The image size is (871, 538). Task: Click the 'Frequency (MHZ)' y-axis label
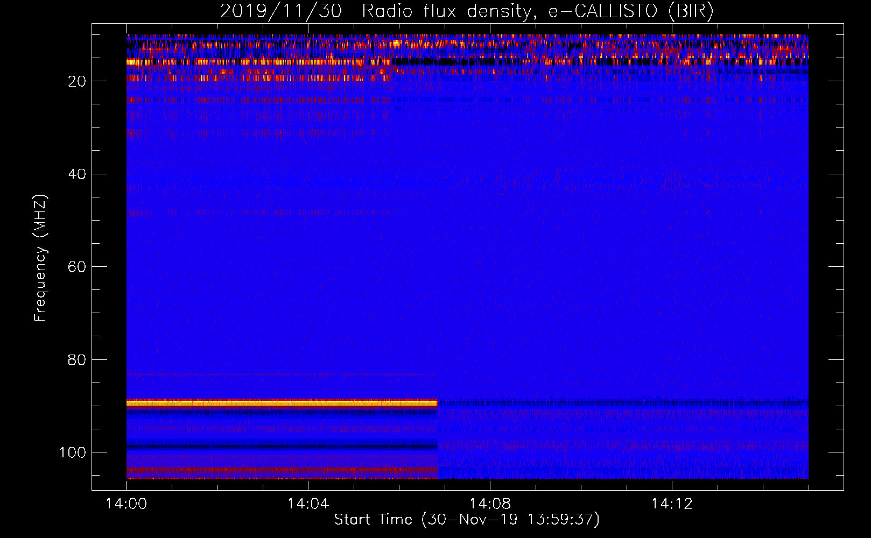40,258
